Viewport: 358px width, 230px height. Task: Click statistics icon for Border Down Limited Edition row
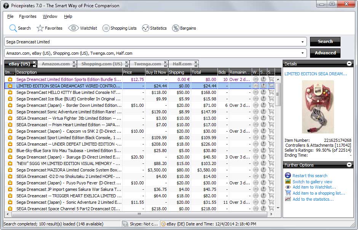point(263,105)
